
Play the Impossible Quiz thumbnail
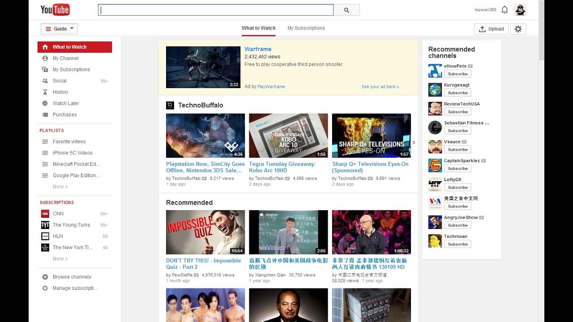[x=205, y=232]
